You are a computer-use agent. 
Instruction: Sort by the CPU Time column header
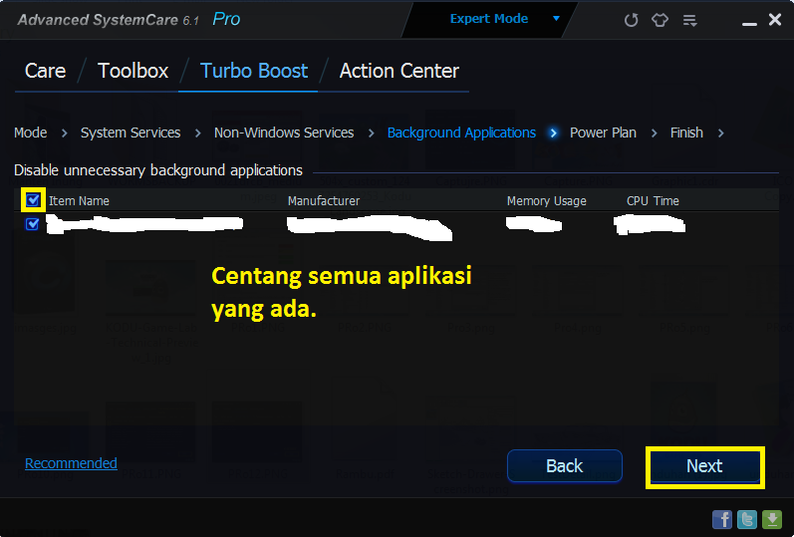coord(653,201)
